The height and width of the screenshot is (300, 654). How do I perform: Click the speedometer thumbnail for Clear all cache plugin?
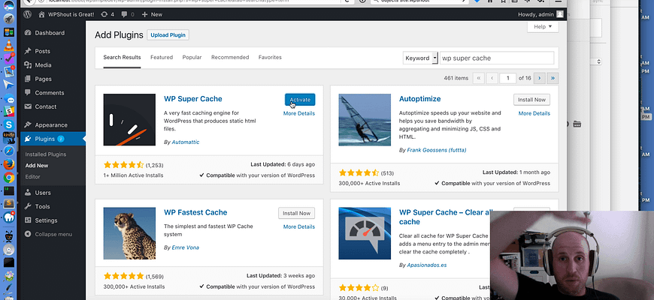pos(365,233)
